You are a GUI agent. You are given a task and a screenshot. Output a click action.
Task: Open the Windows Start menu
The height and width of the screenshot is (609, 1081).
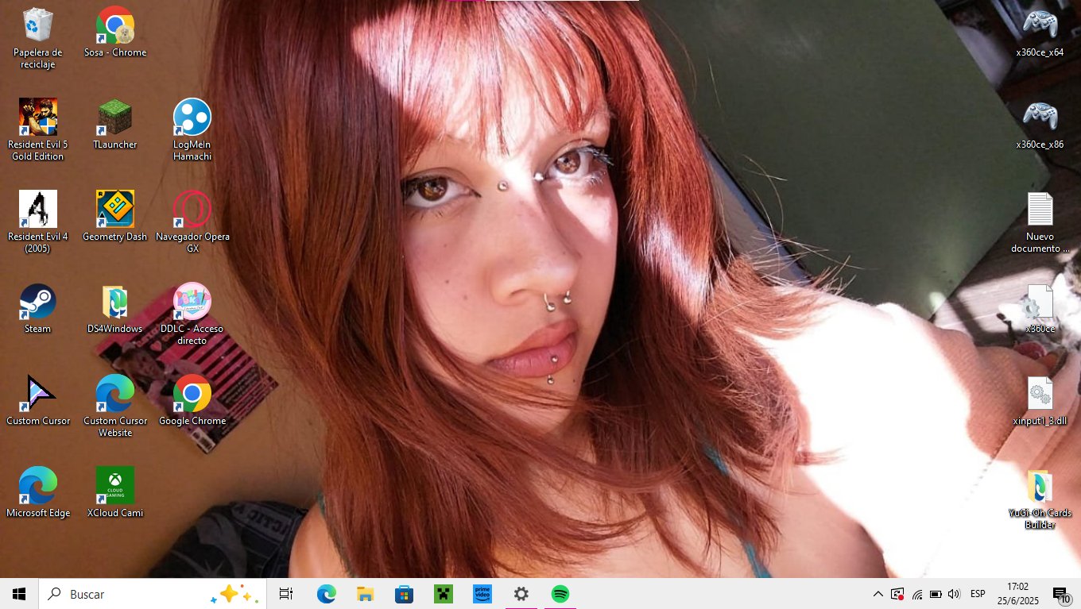tap(19, 594)
